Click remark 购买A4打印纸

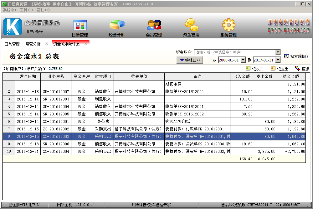point(197,122)
